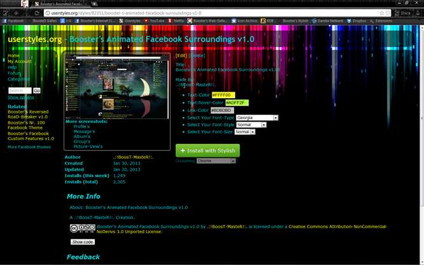Open Booster's Facebook Custom Features v1.0 link

click(x=31, y=136)
